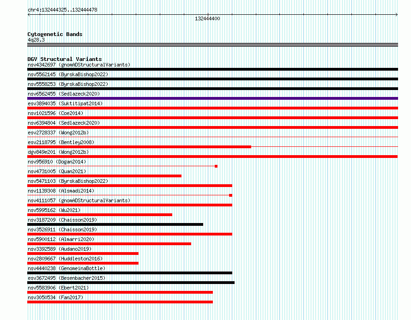Viewport: 411px width, 320px height.
Task: Click the black bar under esv3672495
Action: tap(131, 283)
